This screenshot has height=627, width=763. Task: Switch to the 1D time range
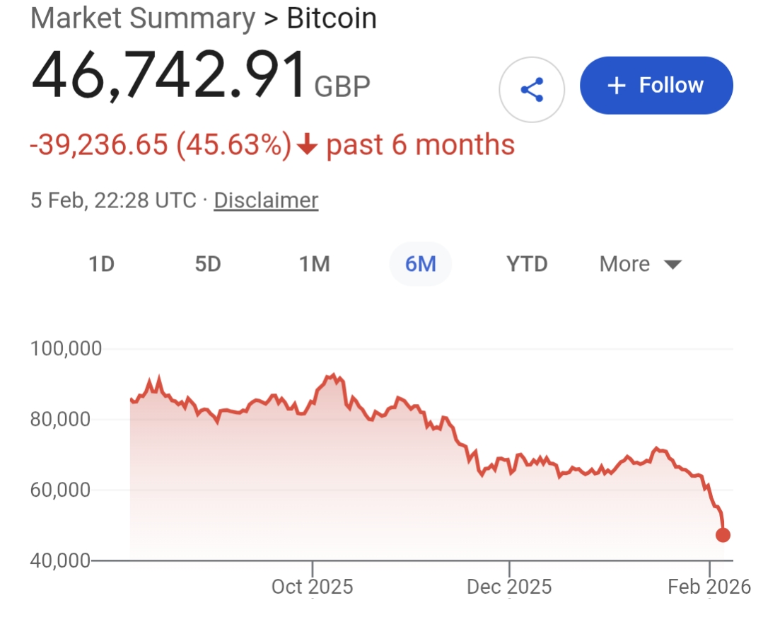(x=101, y=265)
